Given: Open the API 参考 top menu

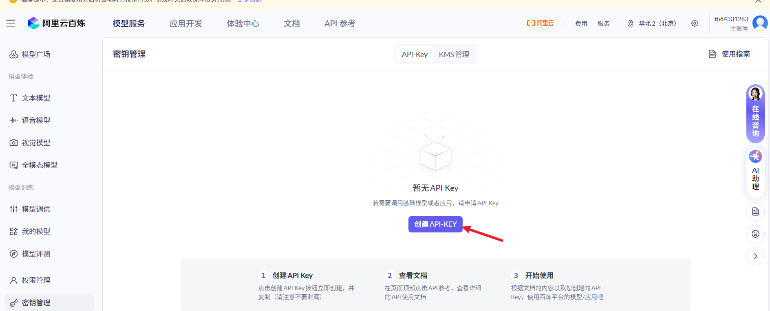Looking at the screenshot, I should click(x=340, y=24).
